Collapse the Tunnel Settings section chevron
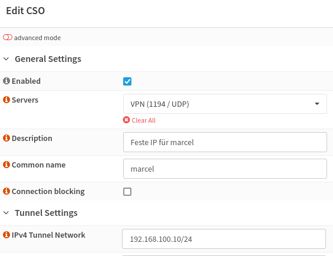 (x=6, y=213)
